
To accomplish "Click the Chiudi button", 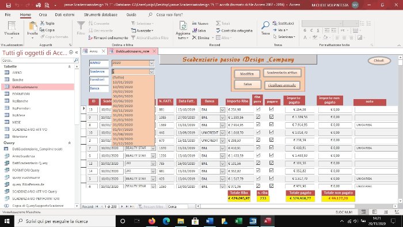I will 379,60.
